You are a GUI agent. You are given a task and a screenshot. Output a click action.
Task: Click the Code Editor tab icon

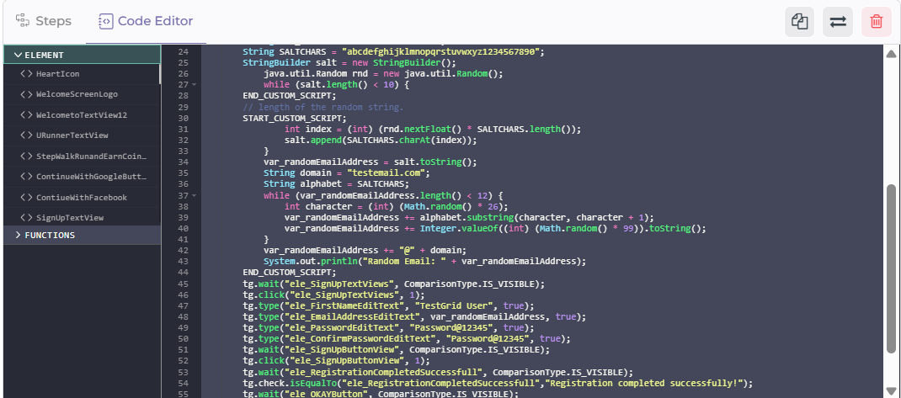(x=106, y=21)
